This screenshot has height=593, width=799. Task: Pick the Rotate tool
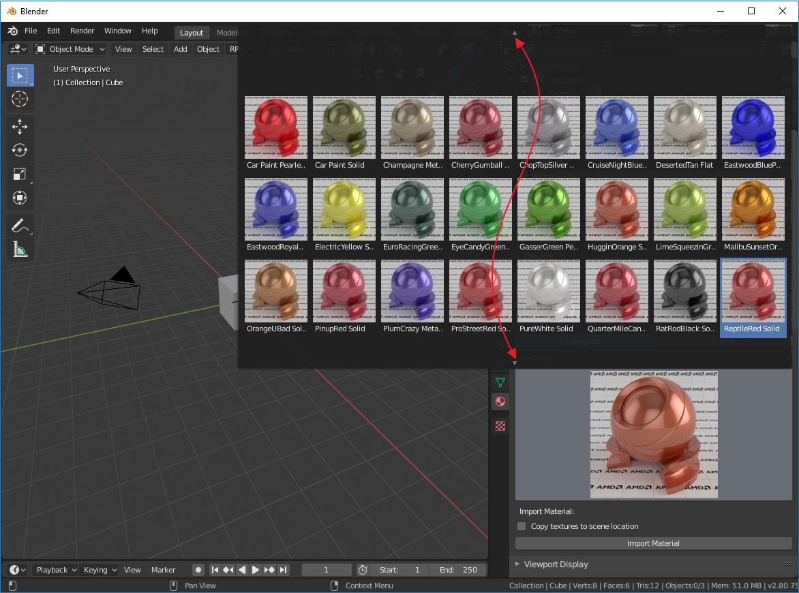(20, 150)
